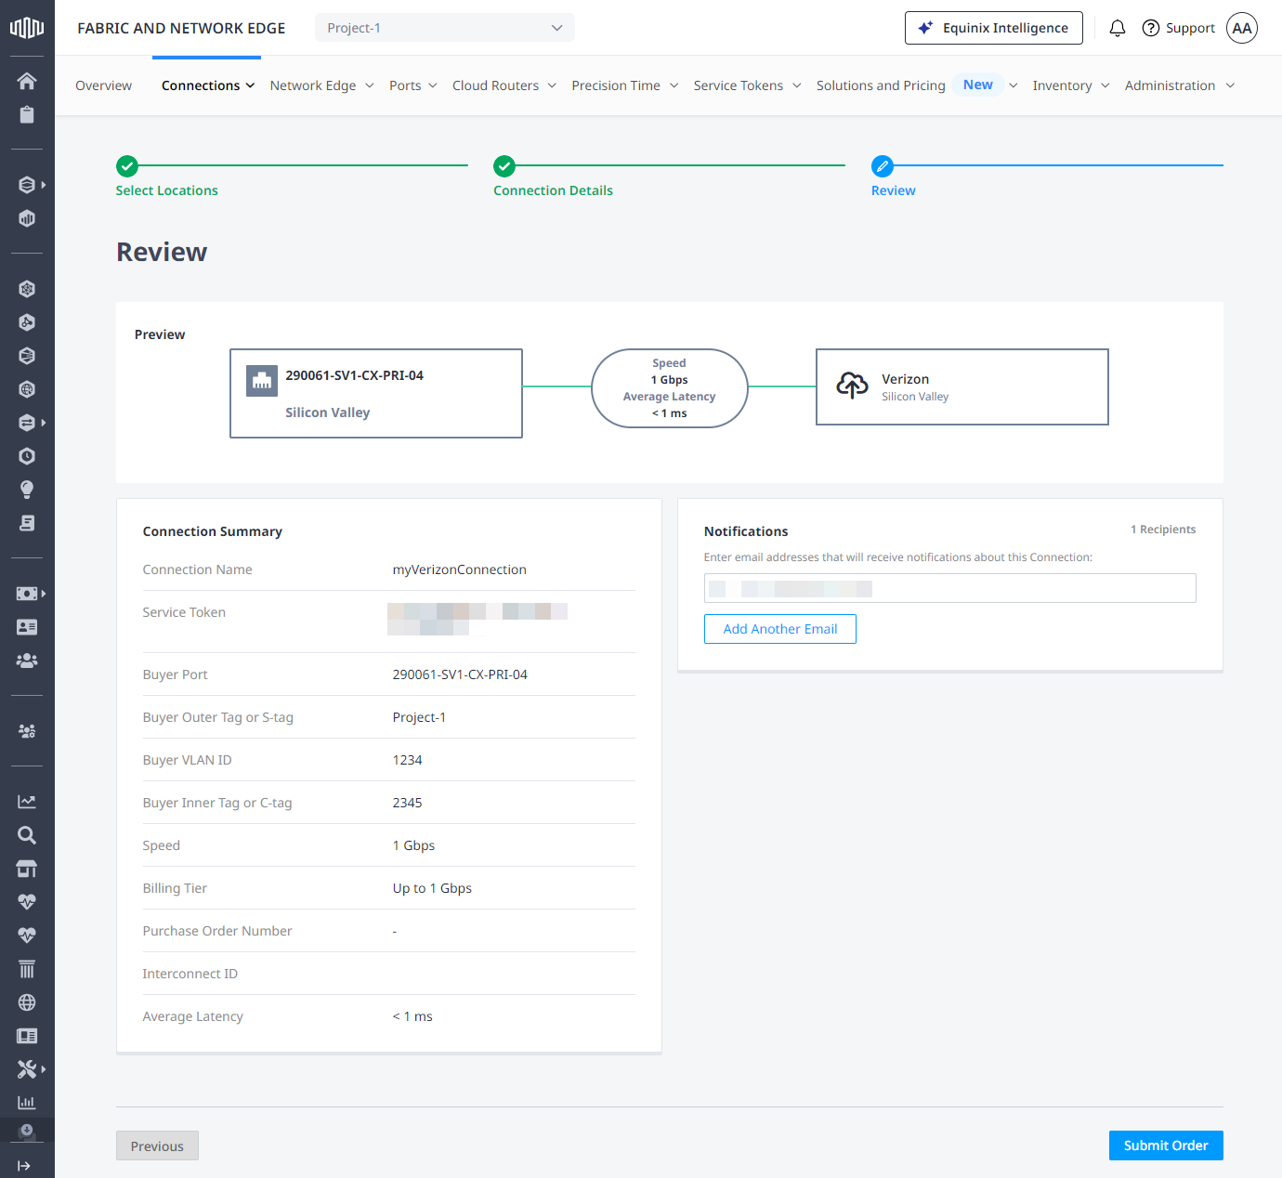Expand the Administration menu
This screenshot has height=1178, width=1282.
[1180, 85]
